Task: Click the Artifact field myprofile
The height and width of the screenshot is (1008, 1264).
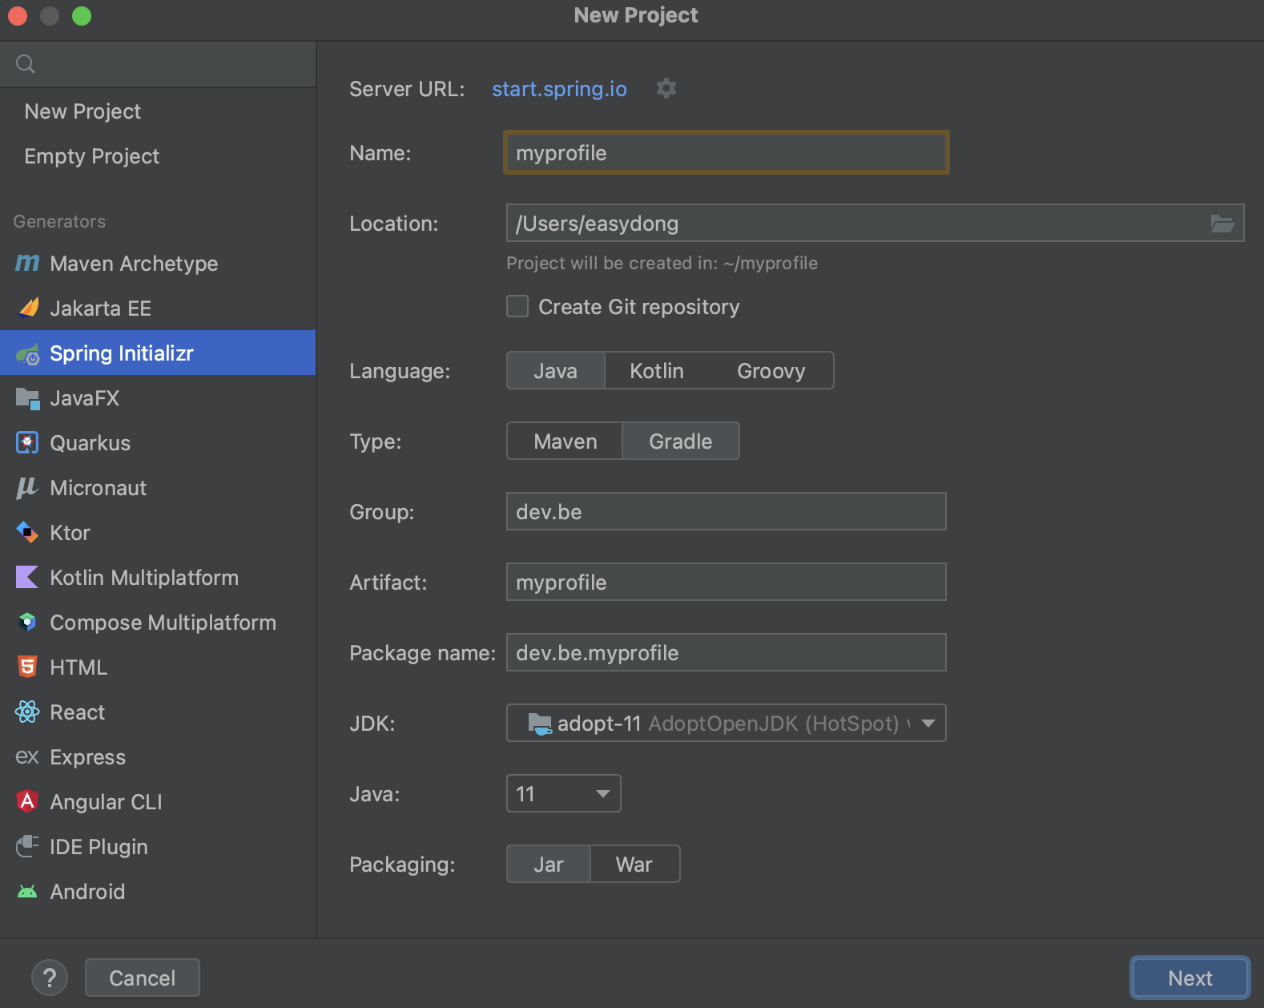Action: (727, 583)
